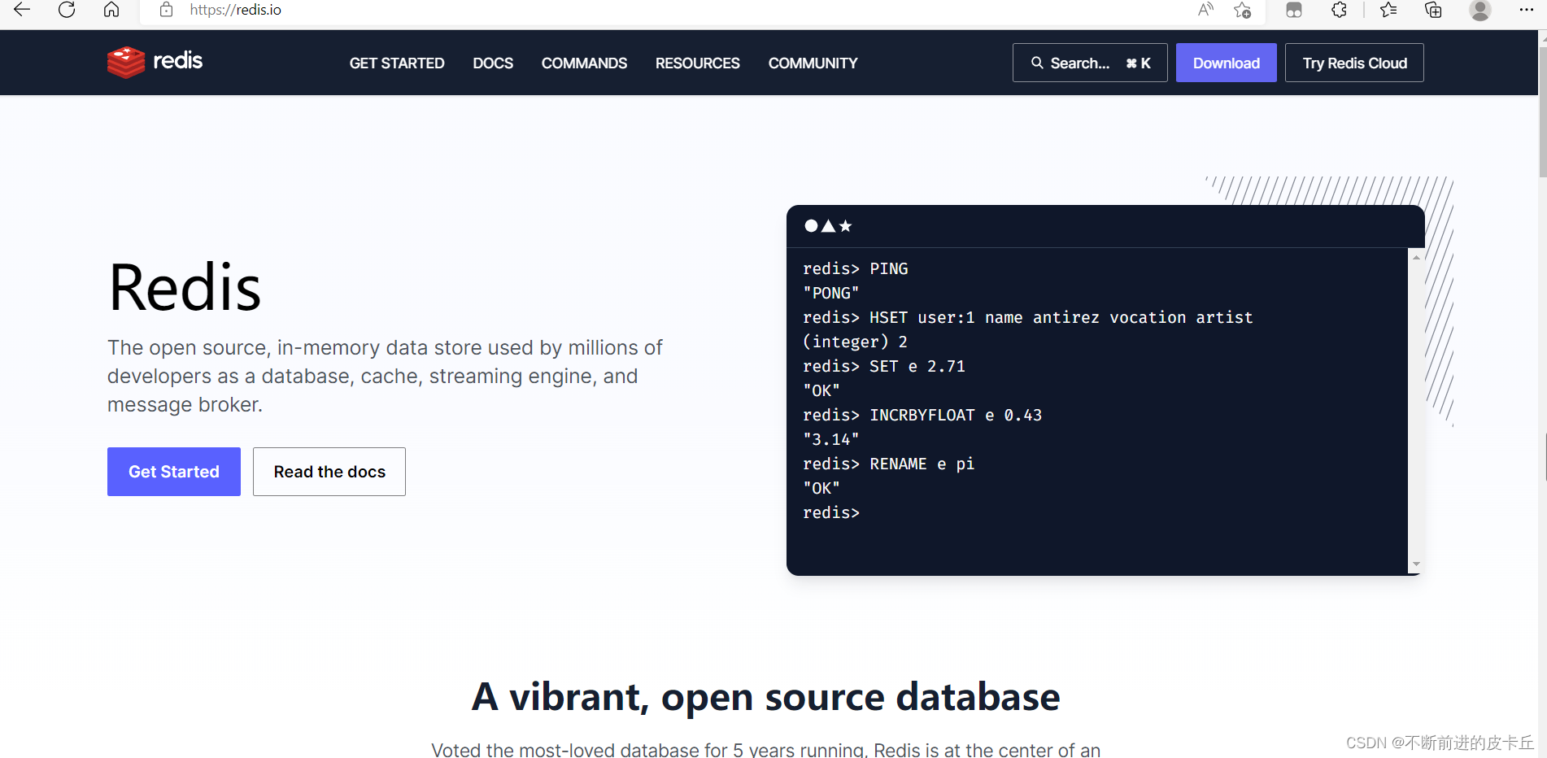This screenshot has height=758, width=1547.
Task: Open split screen icon in toolbar
Action: coord(1294,10)
